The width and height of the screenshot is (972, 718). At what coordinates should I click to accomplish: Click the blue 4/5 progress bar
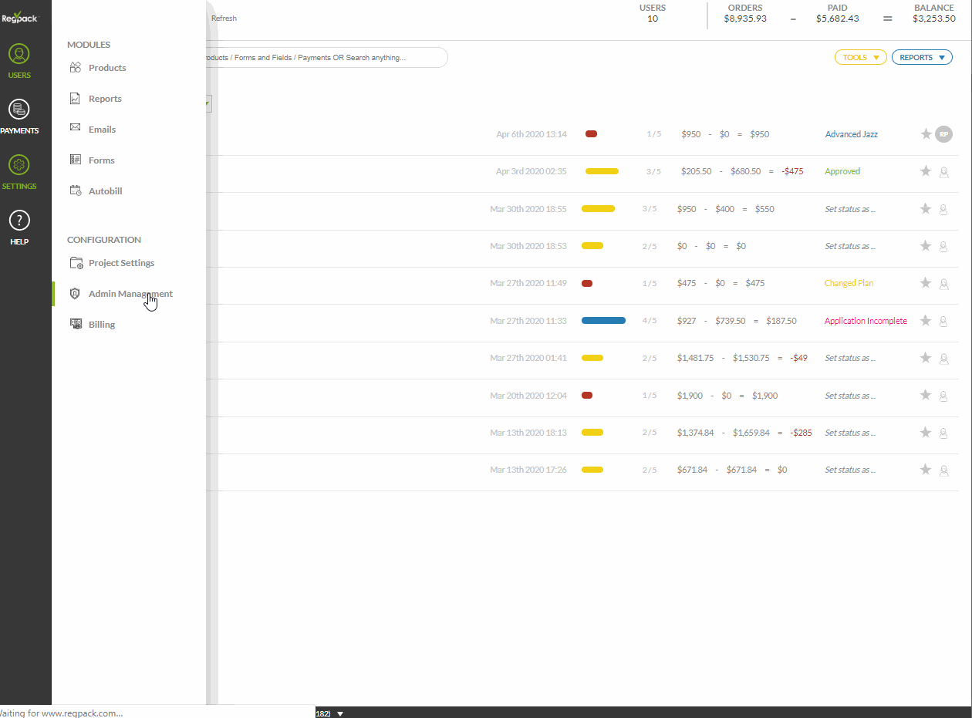pyautogui.click(x=603, y=321)
